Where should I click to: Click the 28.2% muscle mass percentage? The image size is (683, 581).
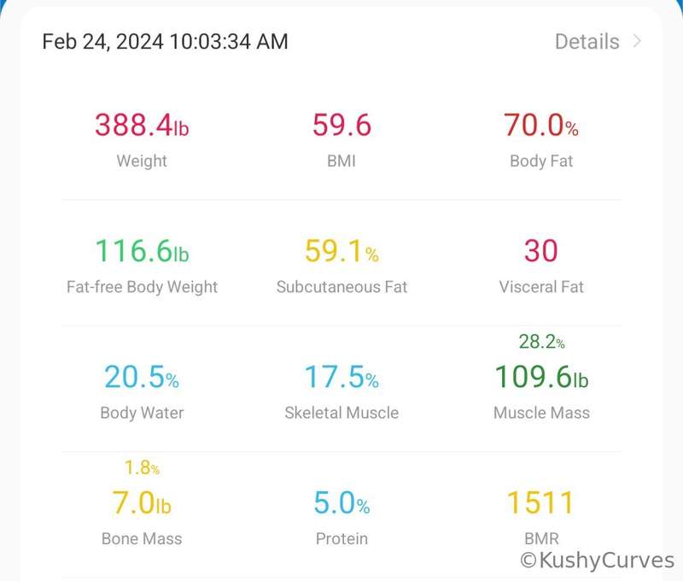[x=541, y=342]
